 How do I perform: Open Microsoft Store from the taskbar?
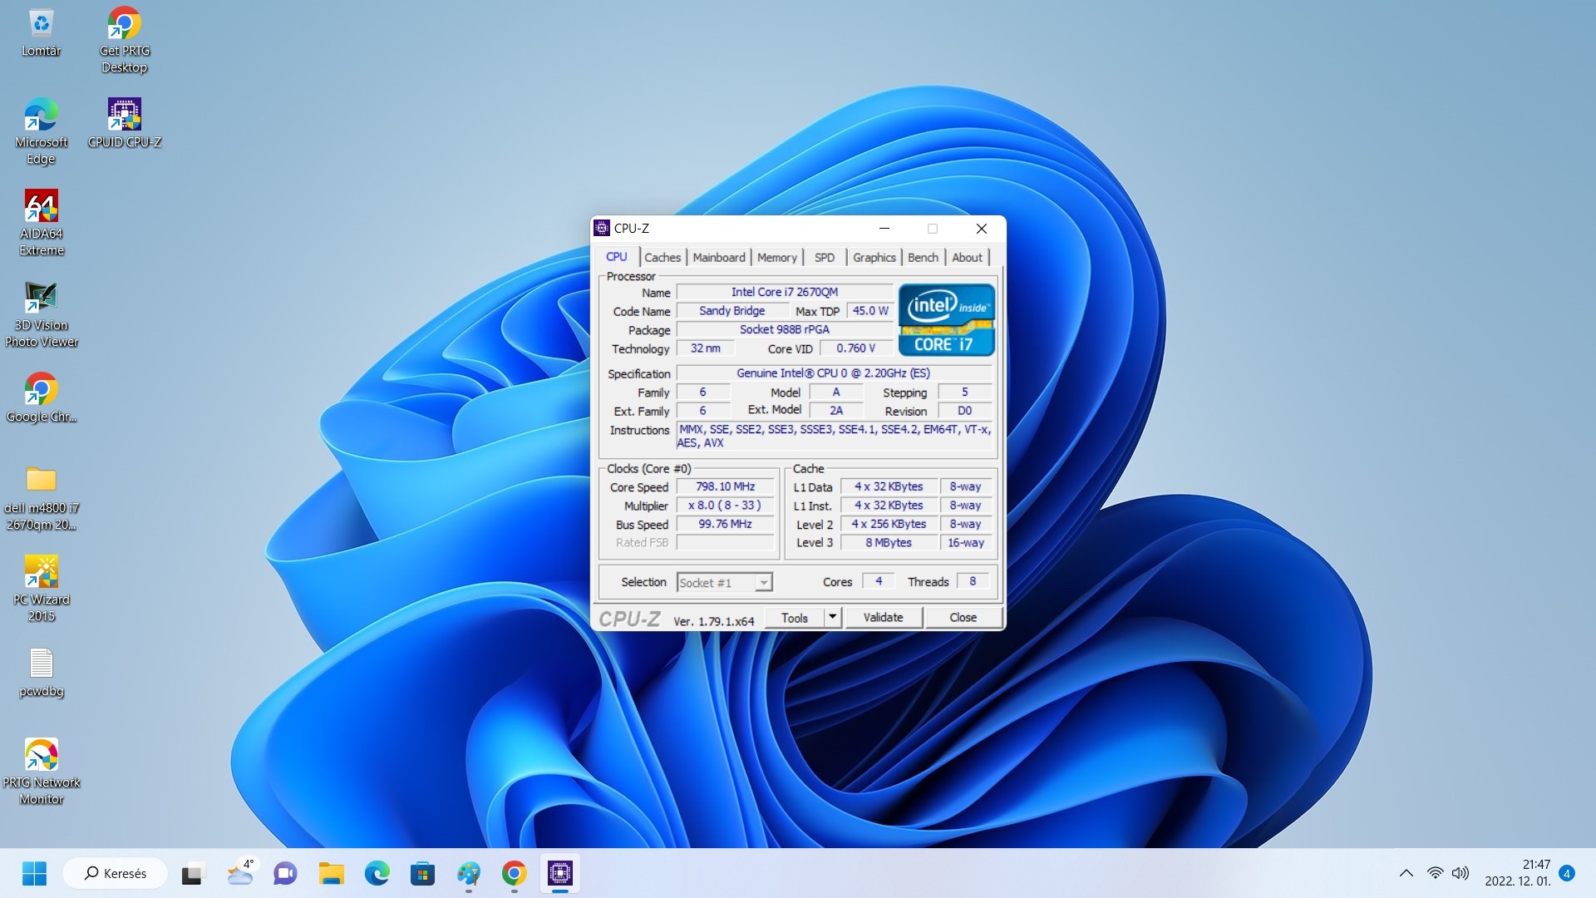[422, 873]
